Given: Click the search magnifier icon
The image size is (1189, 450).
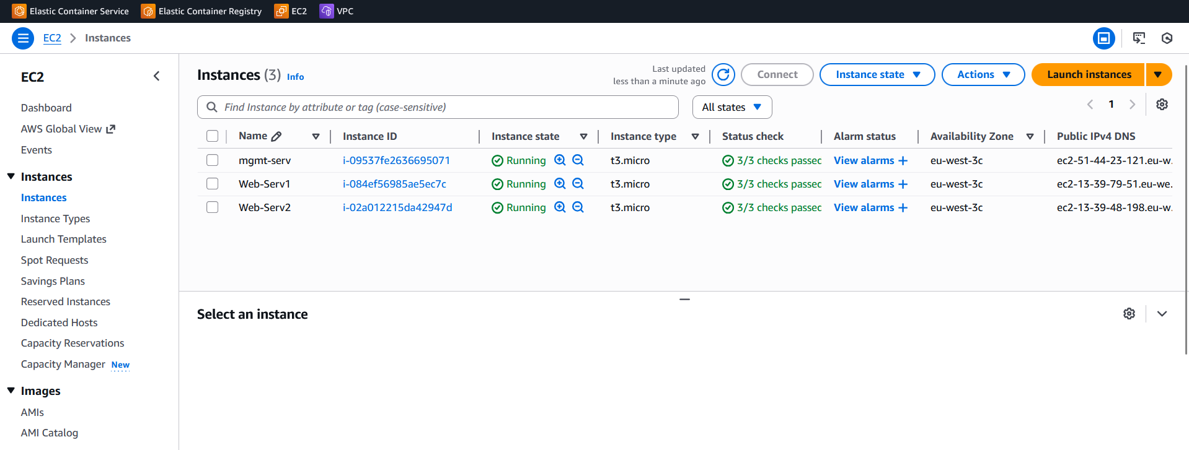Looking at the screenshot, I should tap(211, 107).
